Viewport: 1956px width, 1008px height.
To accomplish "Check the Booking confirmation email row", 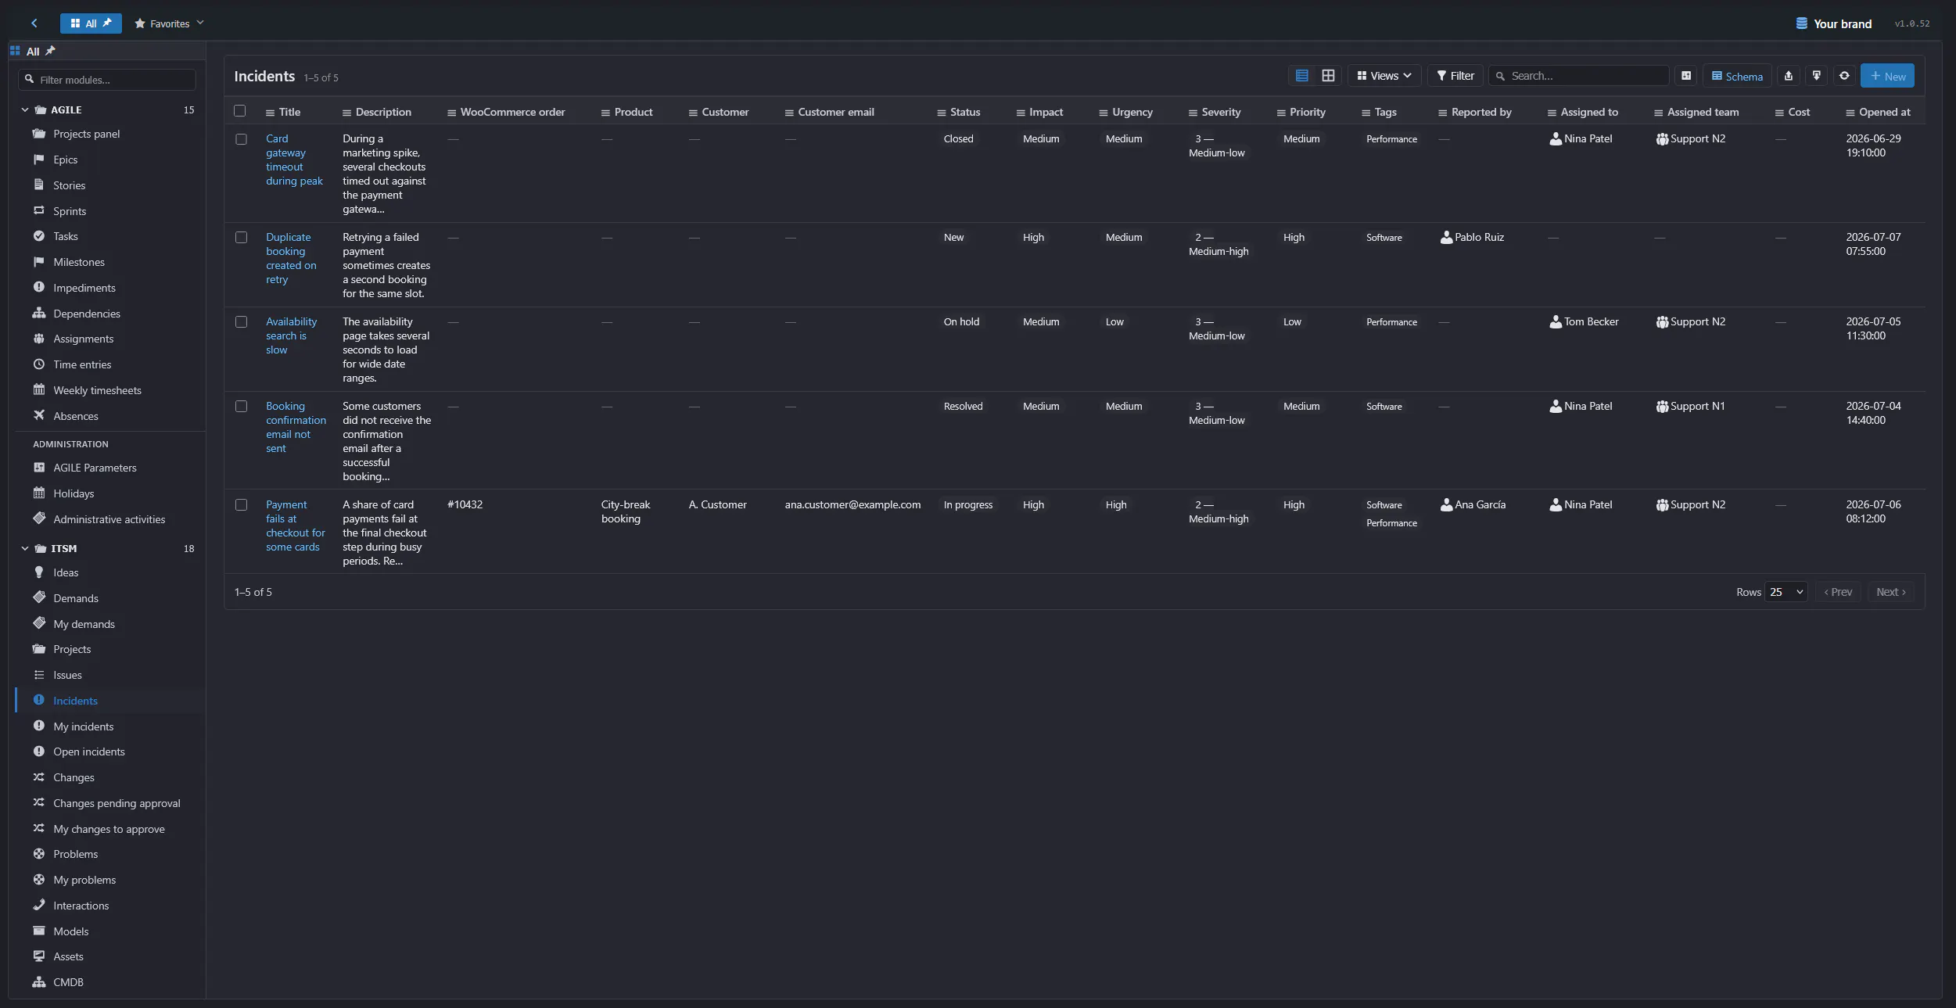I will [241, 407].
